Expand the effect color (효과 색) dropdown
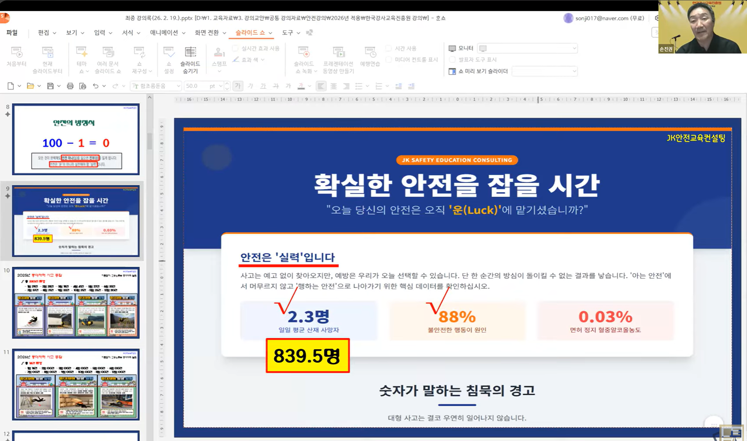The image size is (747, 441). (263, 60)
